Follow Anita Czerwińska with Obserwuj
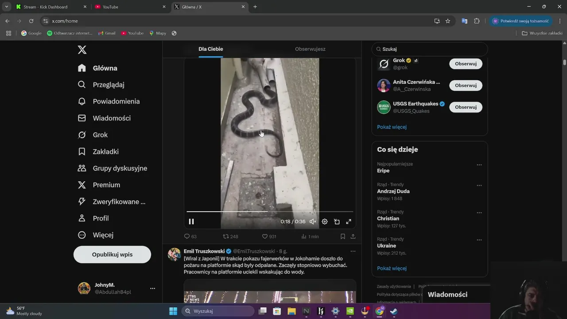Viewport: 567px width, 319px height. point(466,86)
